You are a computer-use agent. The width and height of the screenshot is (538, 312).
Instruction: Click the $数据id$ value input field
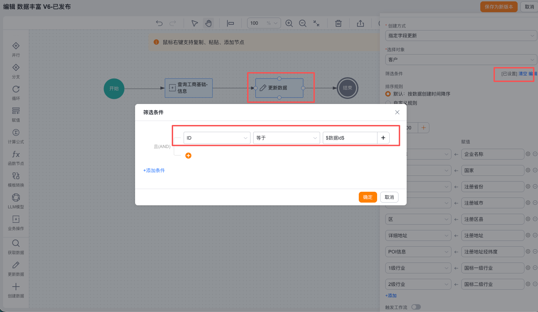pyautogui.click(x=350, y=138)
